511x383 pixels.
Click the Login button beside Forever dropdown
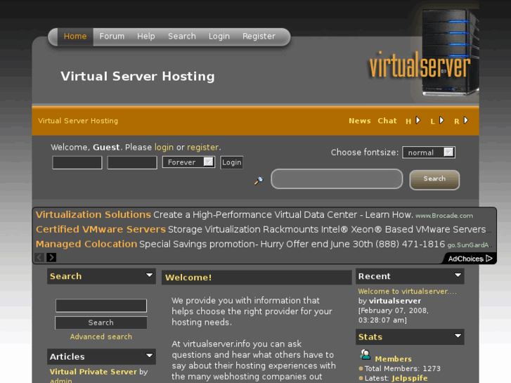pos(232,162)
